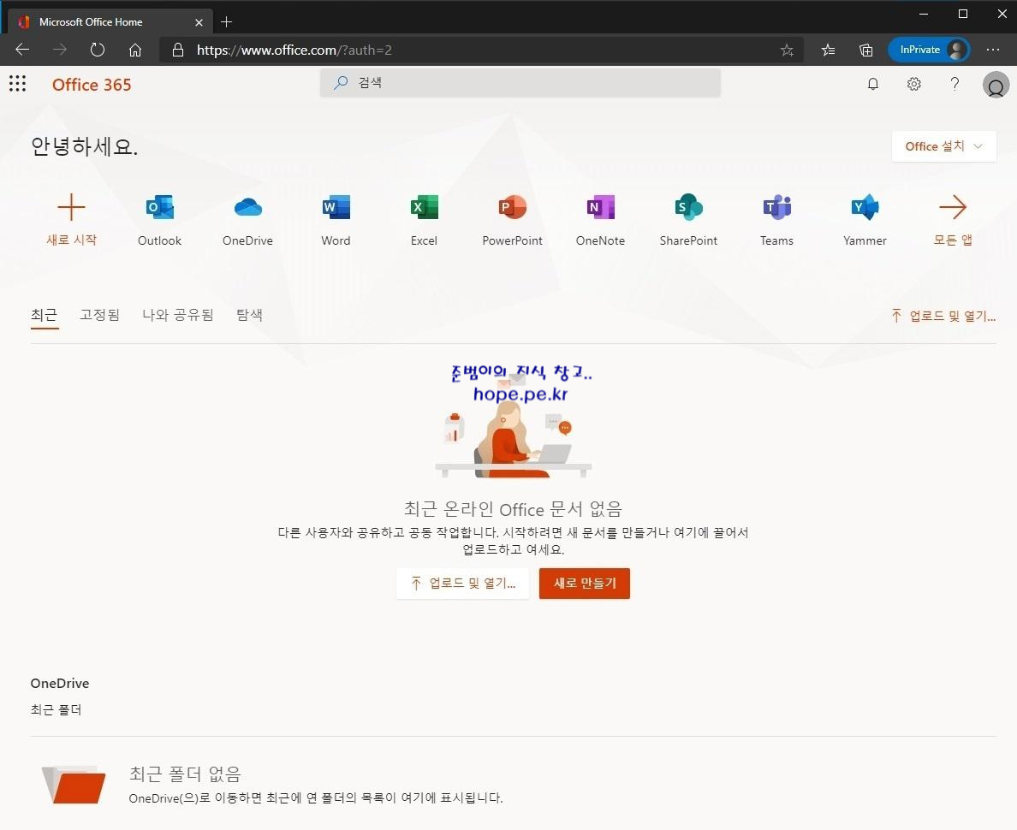The width and height of the screenshot is (1017, 830).
Task: Click the orange 새로 만들기 button
Action: tap(585, 584)
